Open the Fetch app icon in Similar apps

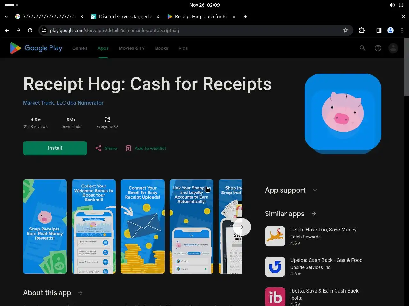point(275,236)
